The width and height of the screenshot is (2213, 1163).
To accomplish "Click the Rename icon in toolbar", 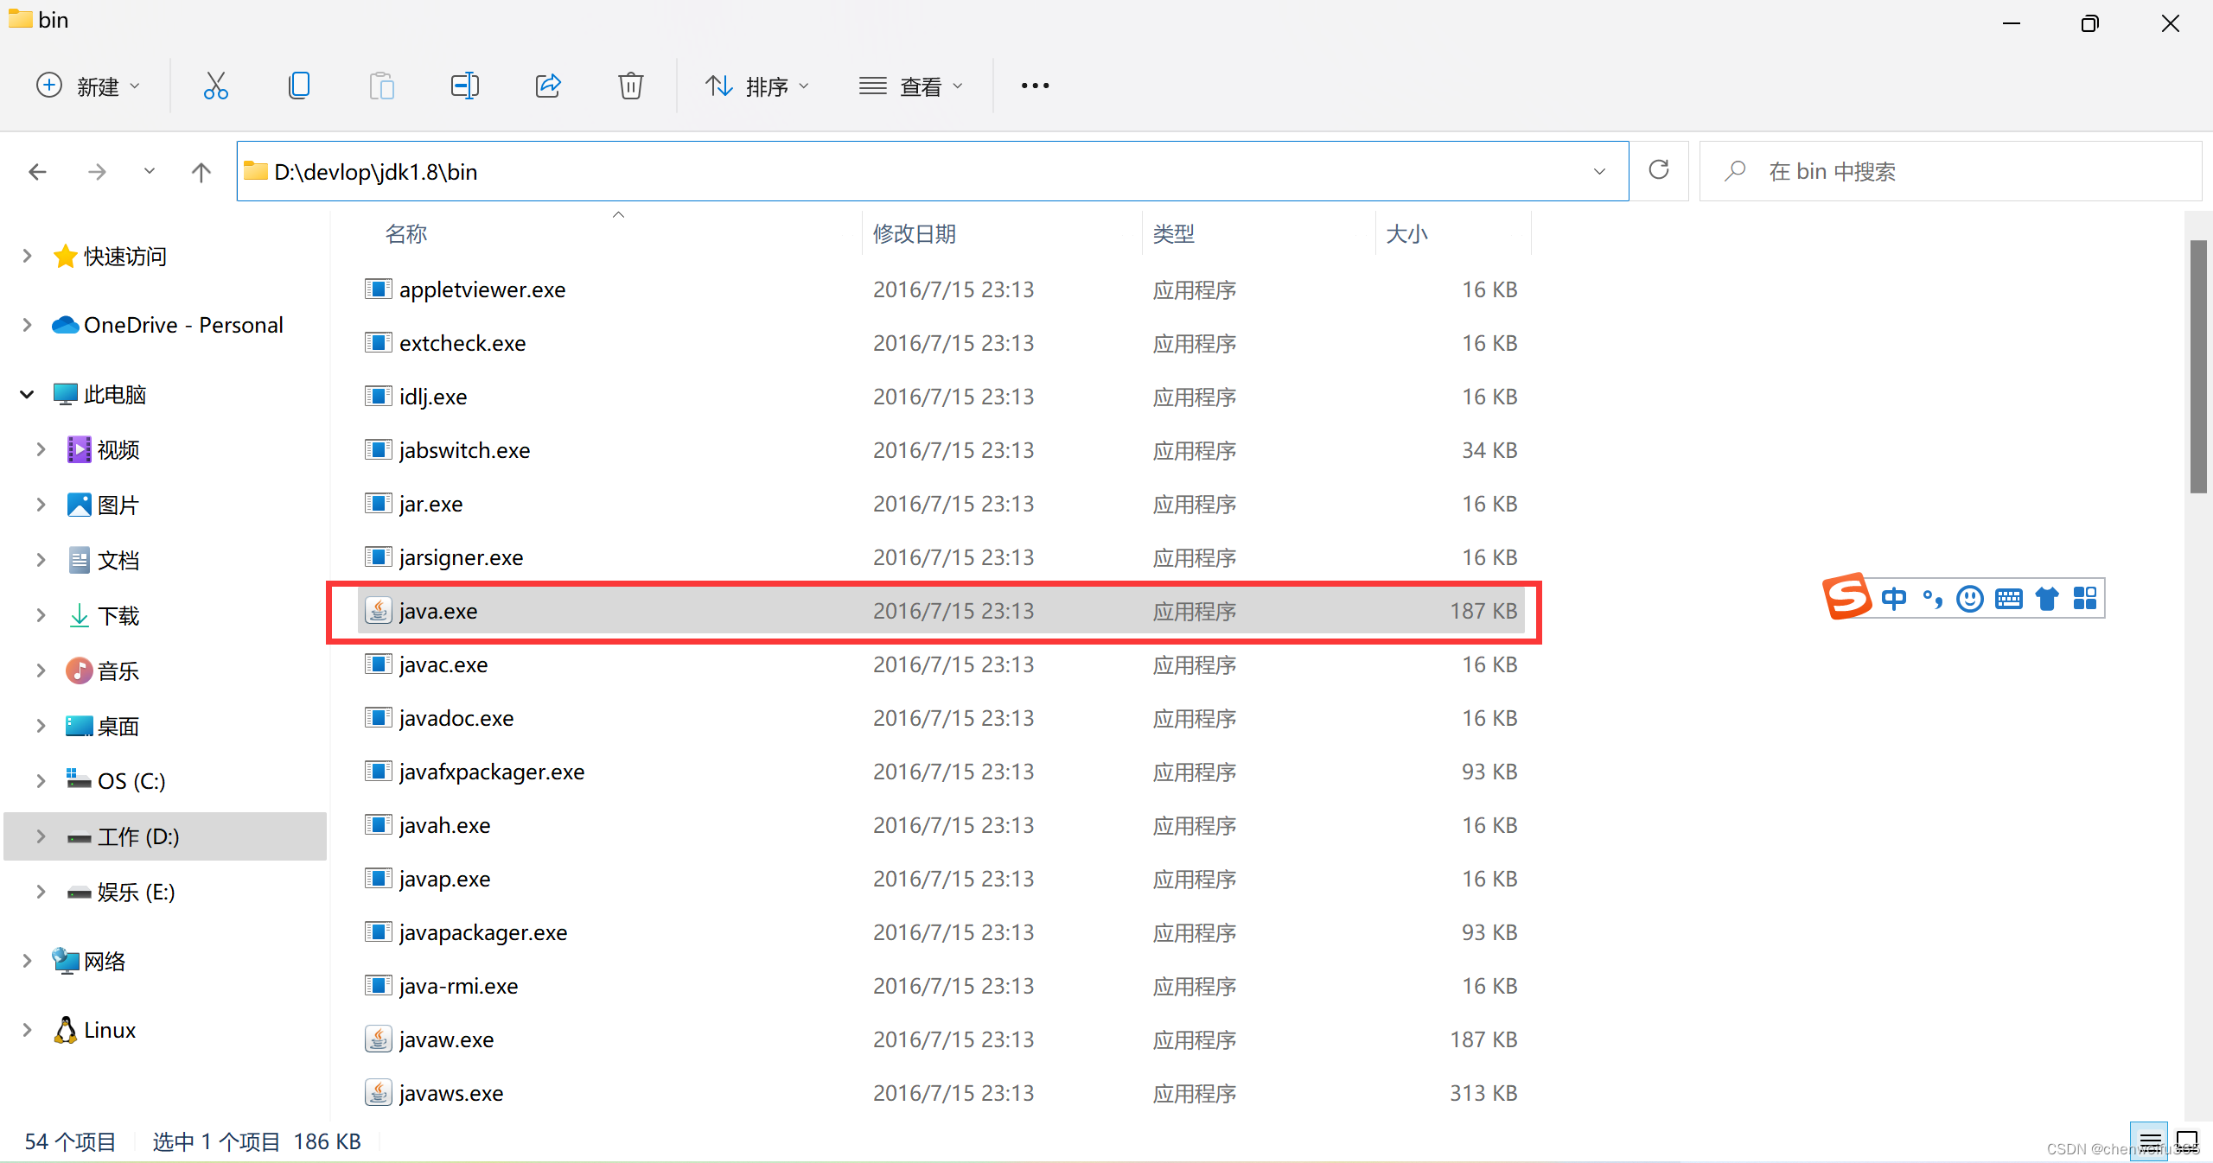I will 465,86.
